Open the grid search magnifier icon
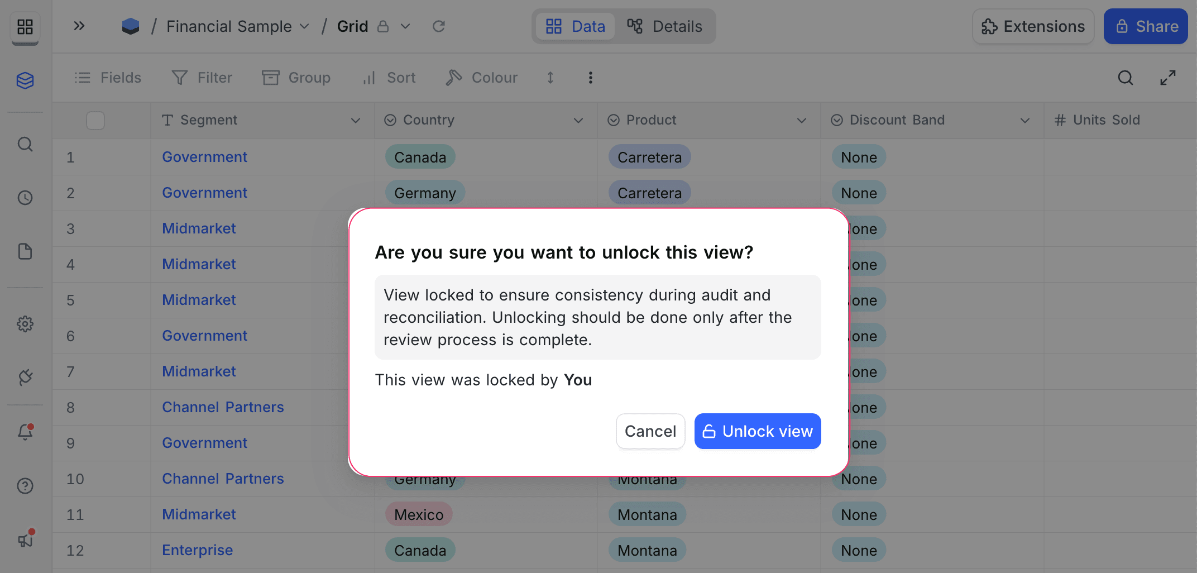The width and height of the screenshot is (1197, 573). [x=1125, y=78]
